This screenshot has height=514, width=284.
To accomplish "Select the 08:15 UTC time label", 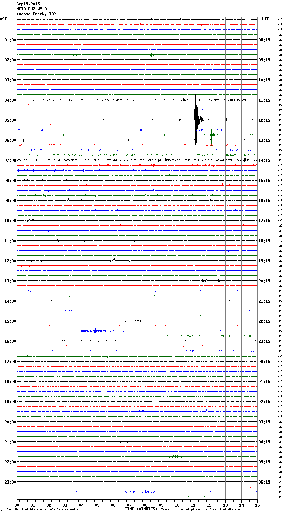I will [264, 40].
